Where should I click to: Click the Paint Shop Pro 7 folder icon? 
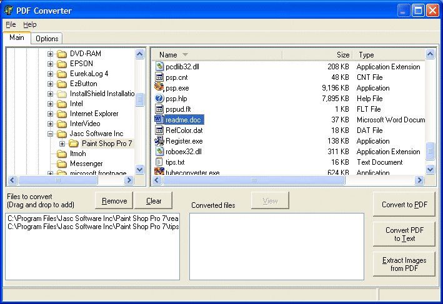tap(73, 144)
